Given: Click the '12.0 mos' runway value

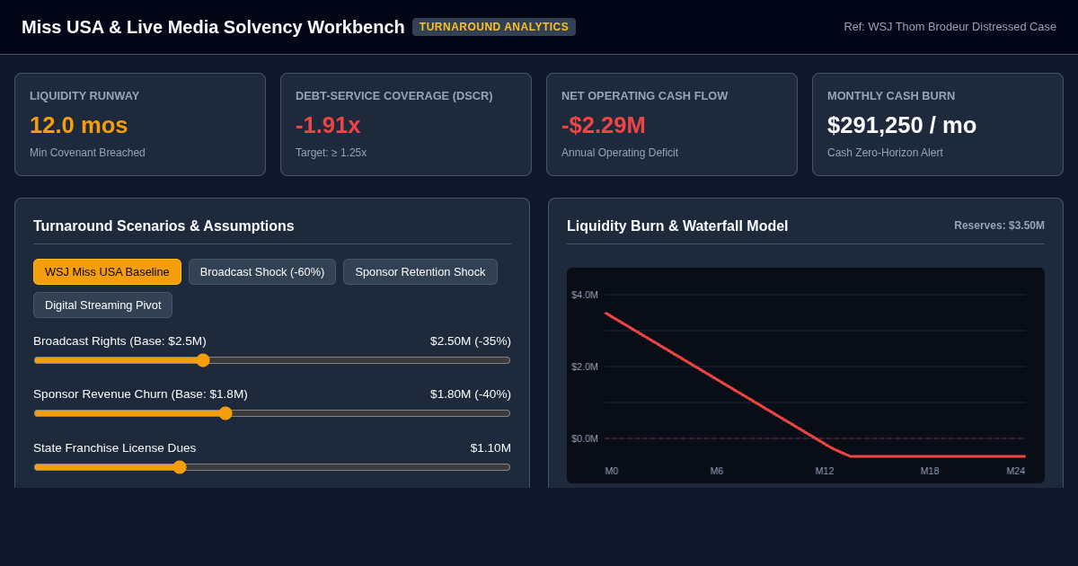Looking at the screenshot, I should coord(79,125).
